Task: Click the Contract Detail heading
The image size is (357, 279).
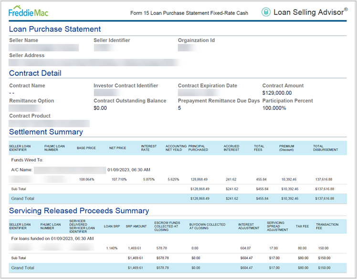Action: pos(35,73)
